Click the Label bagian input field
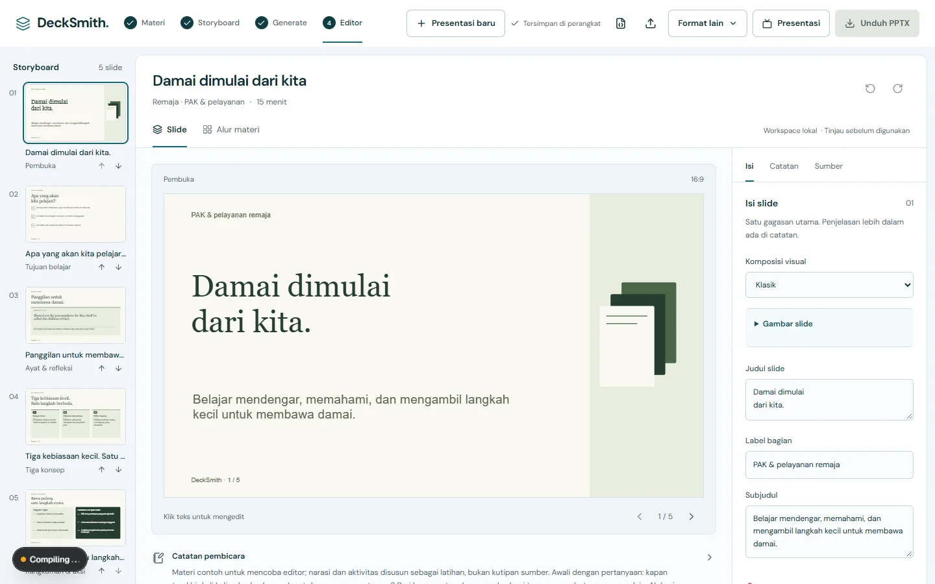 point(829,465)
